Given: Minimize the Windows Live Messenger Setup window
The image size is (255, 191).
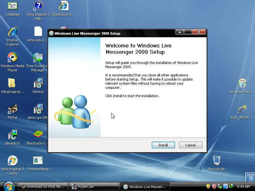Looking at the screenshot, I should (180, 32).
